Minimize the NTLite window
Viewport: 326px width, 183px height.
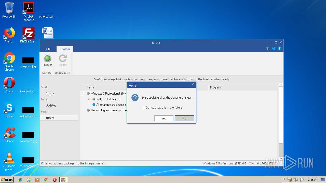point(272,42)
